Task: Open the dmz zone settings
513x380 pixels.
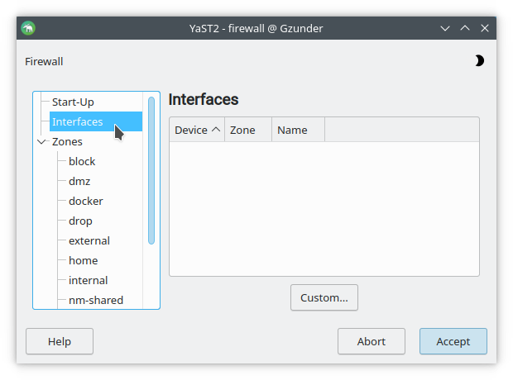Action: tap(79, 182)
